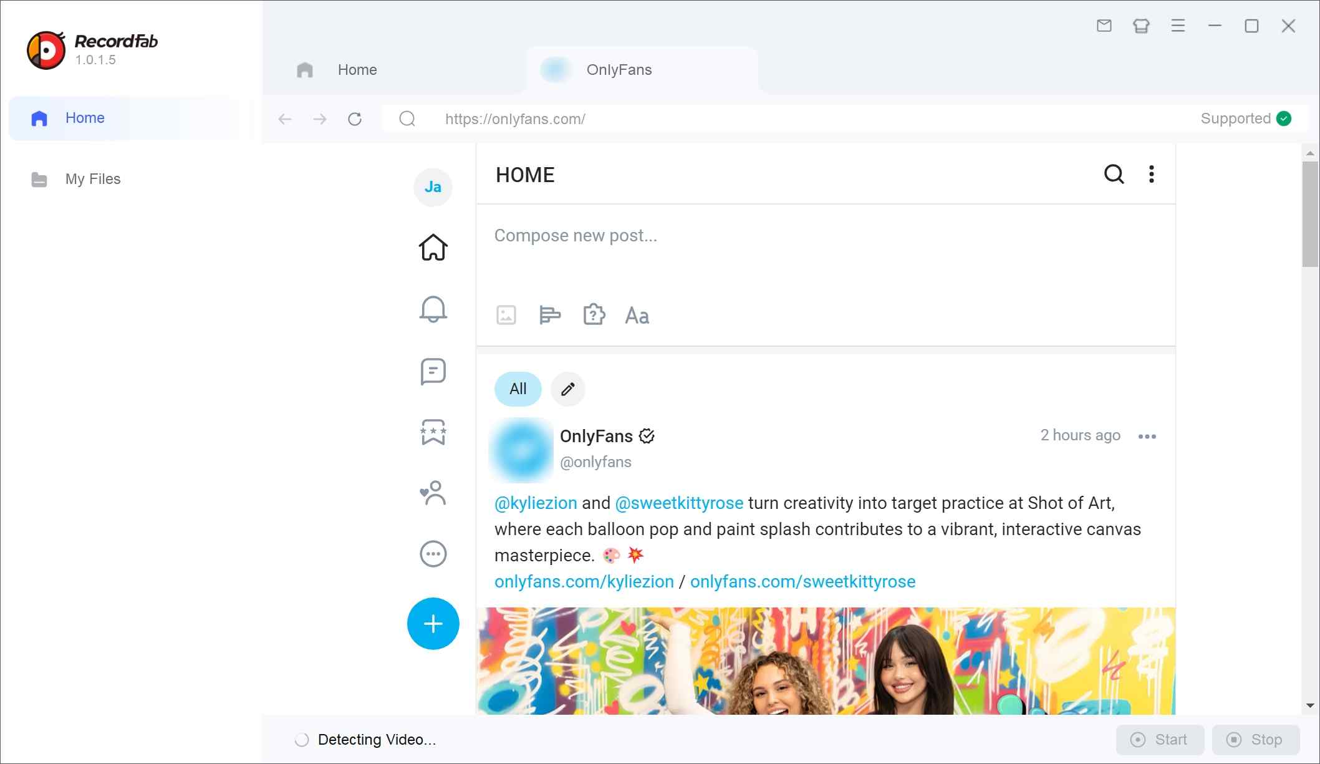Switch to the Home browser tab
The width and height of the screenshot is (1320, 764).
(x=356, y=70)
